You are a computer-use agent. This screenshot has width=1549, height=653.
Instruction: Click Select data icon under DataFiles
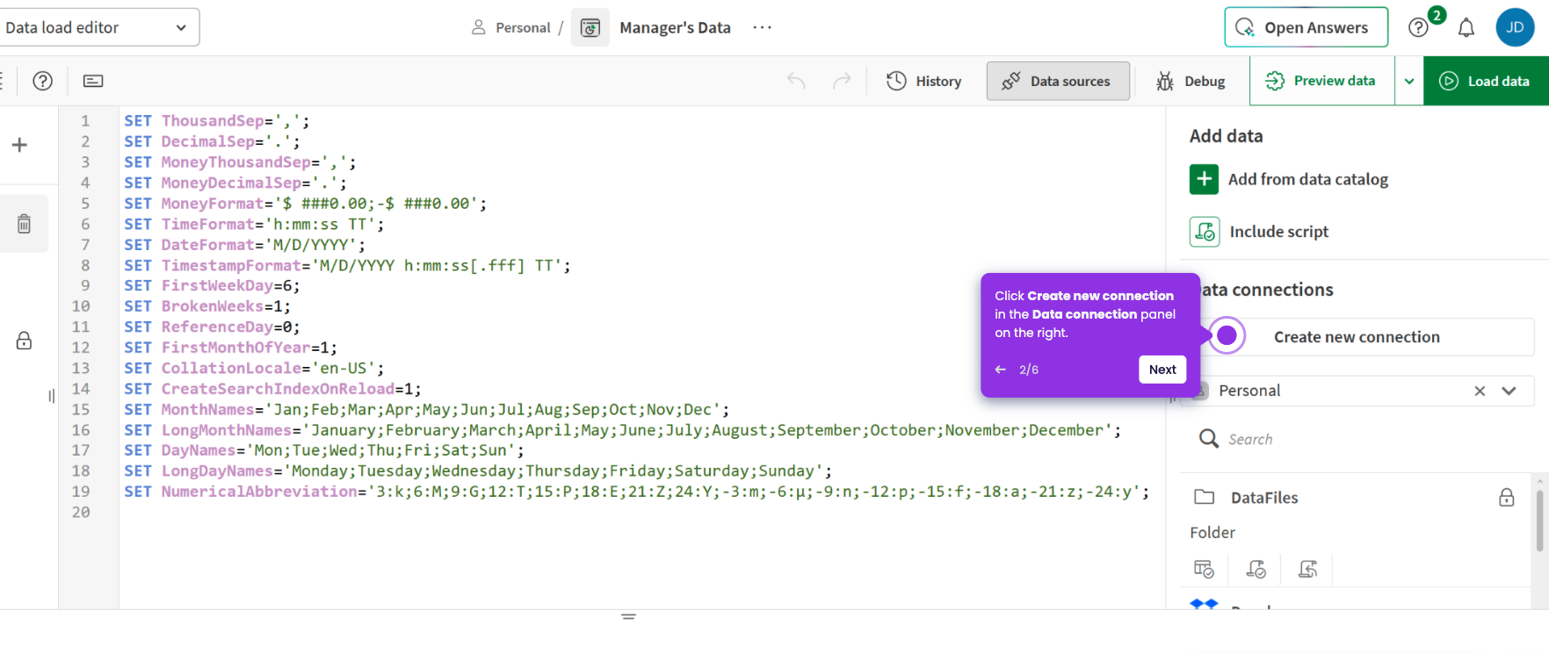click(1203, 570)
